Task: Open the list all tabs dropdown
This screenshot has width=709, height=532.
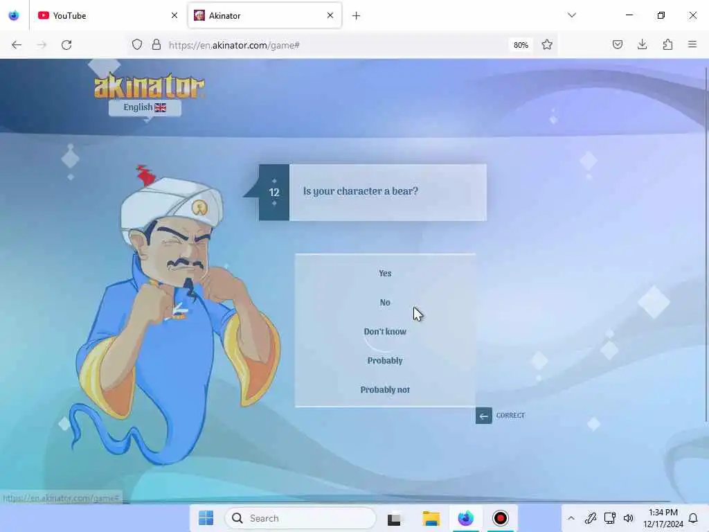Action: tap(572, 15)
